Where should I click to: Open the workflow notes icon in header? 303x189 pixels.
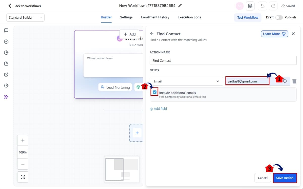[x=250, y=6]
